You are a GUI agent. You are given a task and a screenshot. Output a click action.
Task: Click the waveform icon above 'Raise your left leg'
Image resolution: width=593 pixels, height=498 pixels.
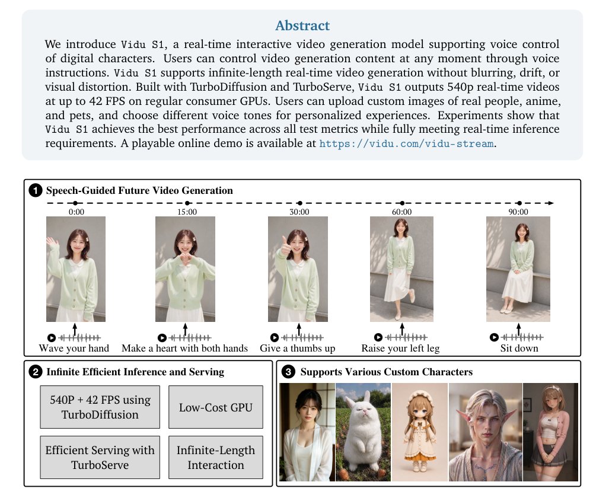[406, 337]
